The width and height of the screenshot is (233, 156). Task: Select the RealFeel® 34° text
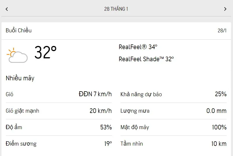coord(138,47)
